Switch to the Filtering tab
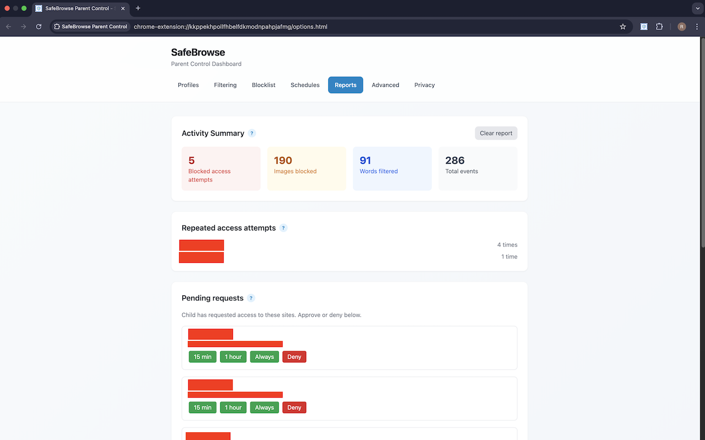Image resolution: width=705 pixels, height=440 pixels. point(225,85)
